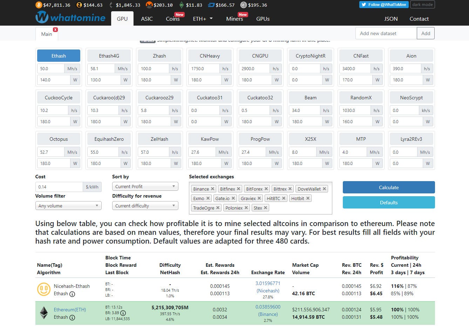This screenshot has width=469, height=331.
Task: Click the Ethash hashrate 50.0 field
Action: (51, 68)
